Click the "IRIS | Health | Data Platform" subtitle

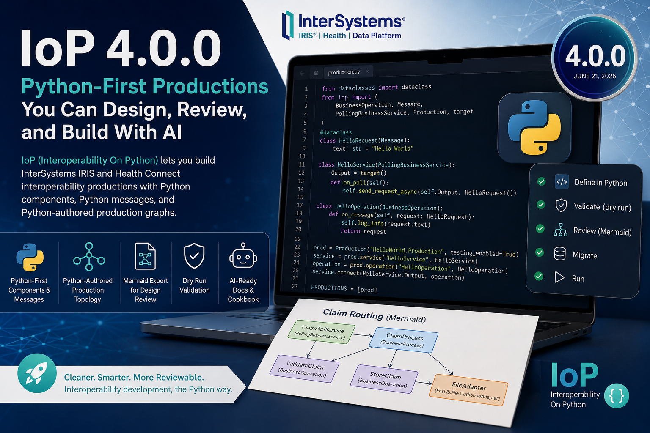pyautogui.click(x=350, y=36)
